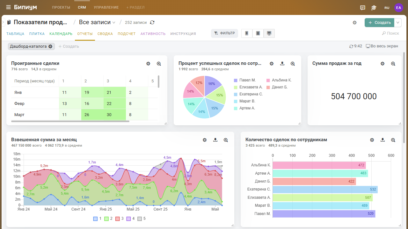Click the Поиск search field

point(390,33)
